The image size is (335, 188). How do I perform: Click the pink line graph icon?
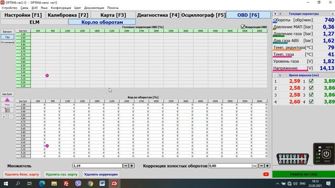pos(7,105)
